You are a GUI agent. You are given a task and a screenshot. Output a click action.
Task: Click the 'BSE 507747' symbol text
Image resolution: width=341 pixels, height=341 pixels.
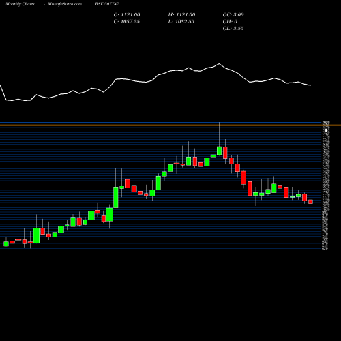107,4
